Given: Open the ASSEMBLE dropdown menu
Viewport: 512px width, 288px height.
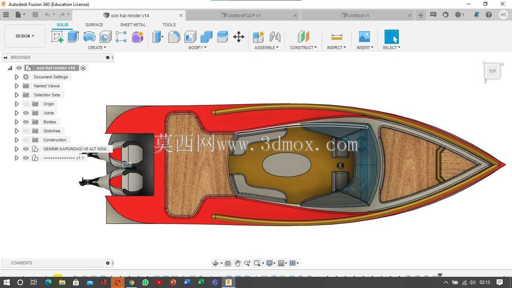Looking at the screenshot, I should (x=266, y=48).
